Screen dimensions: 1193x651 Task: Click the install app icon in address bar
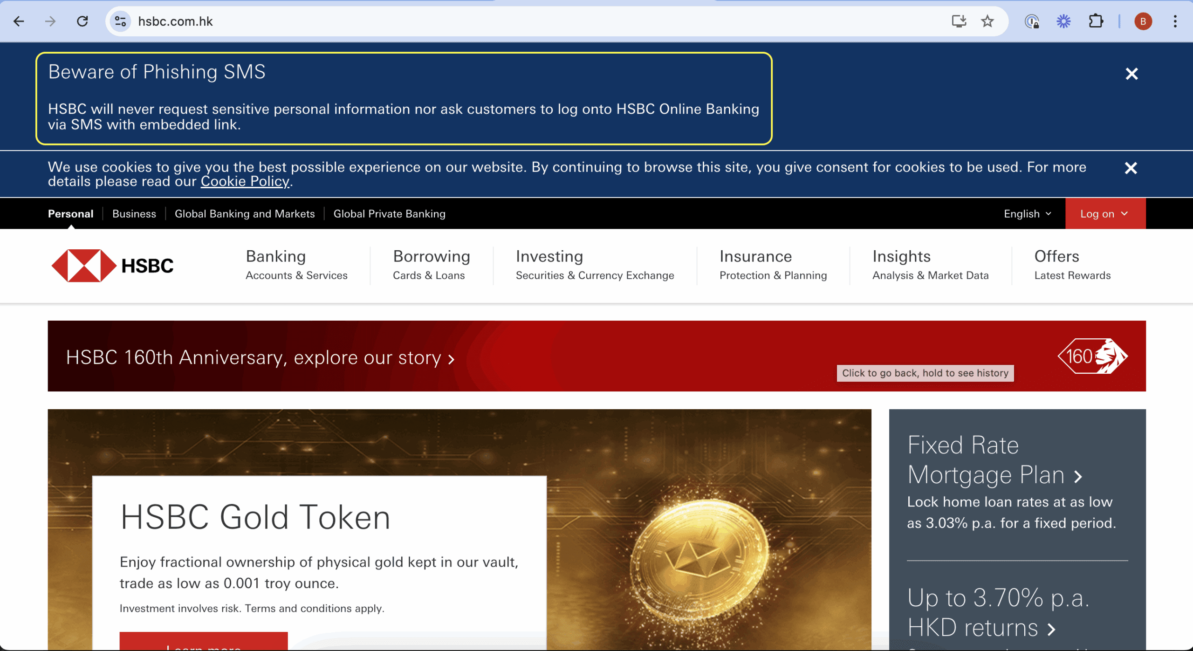tap(959, 21)
